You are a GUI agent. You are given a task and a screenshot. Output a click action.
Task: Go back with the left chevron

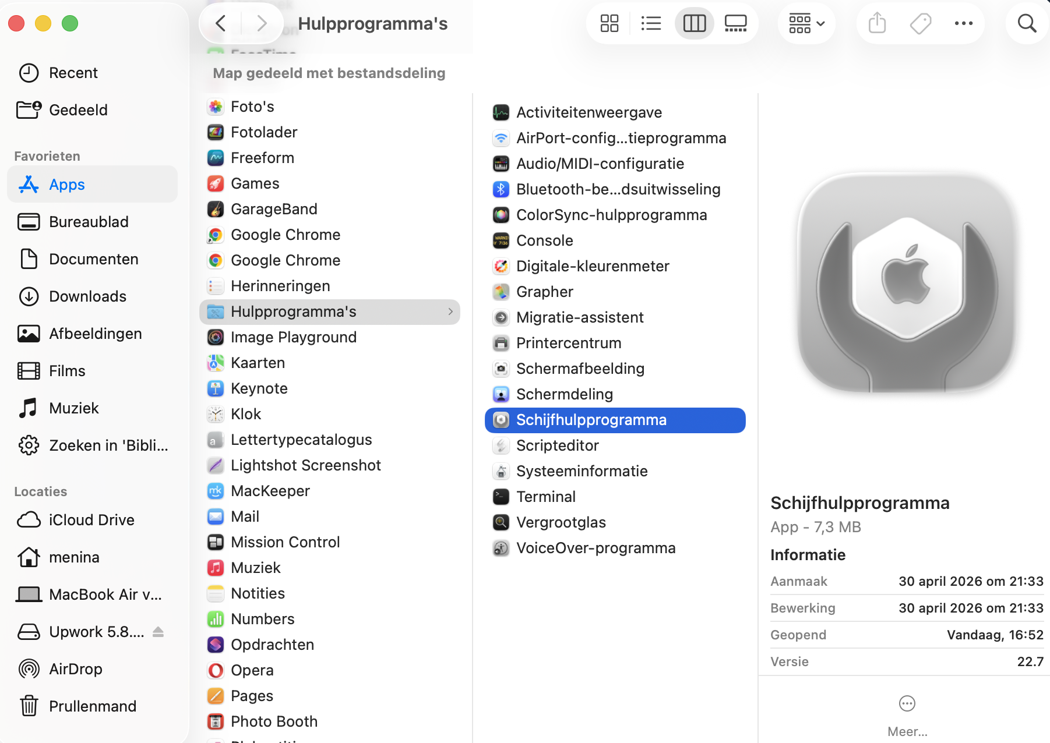pos(220,24)
